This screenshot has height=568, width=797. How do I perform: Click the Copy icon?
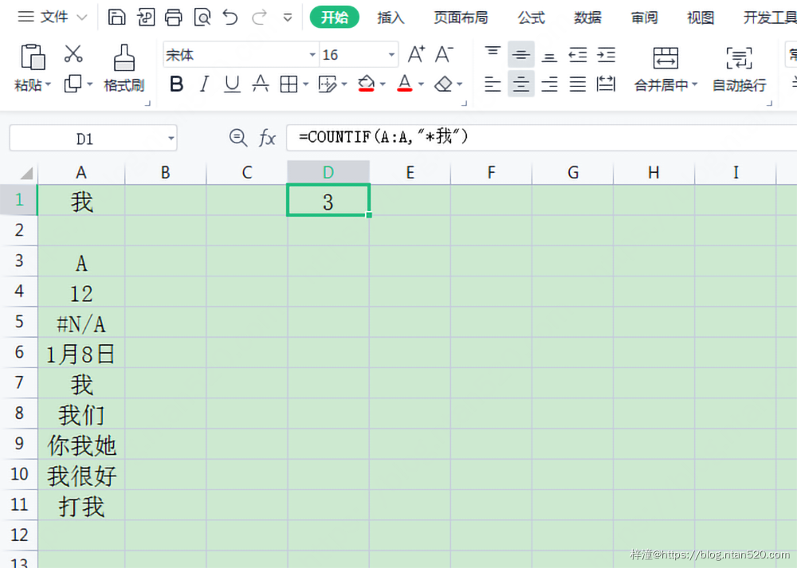tap(73, 84)
